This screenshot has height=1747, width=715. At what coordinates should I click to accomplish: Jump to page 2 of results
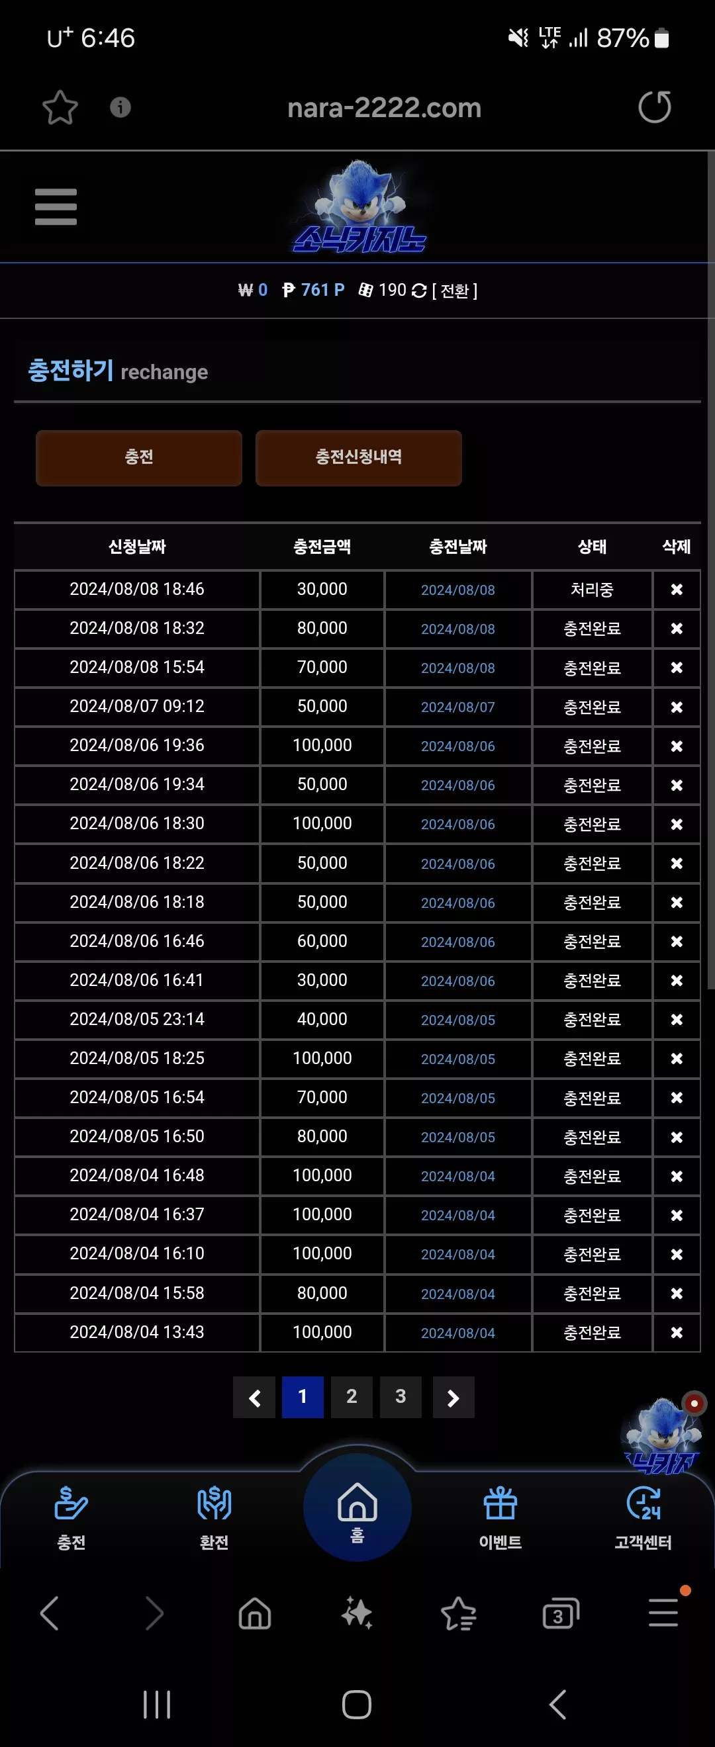coord(352,1397)
